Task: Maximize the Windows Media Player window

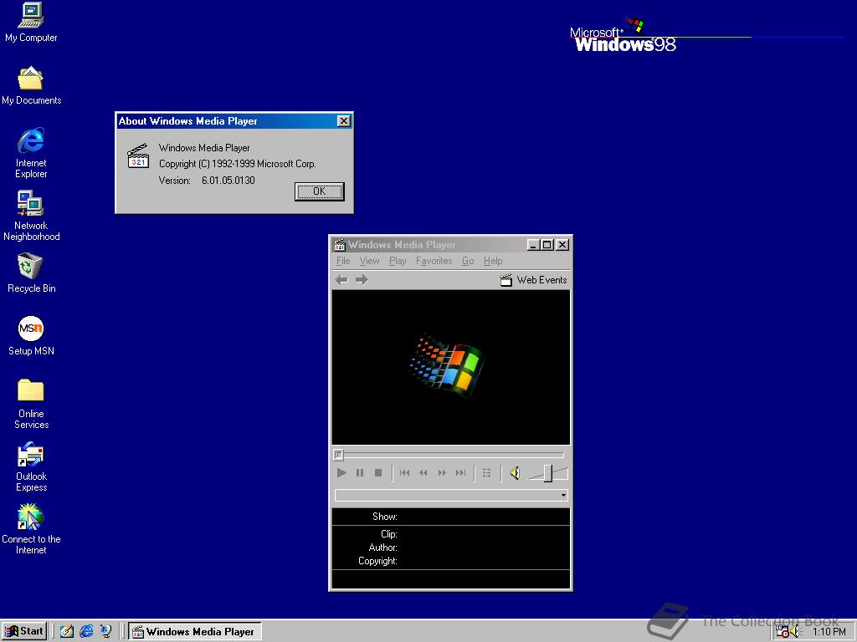Action: 546,245
